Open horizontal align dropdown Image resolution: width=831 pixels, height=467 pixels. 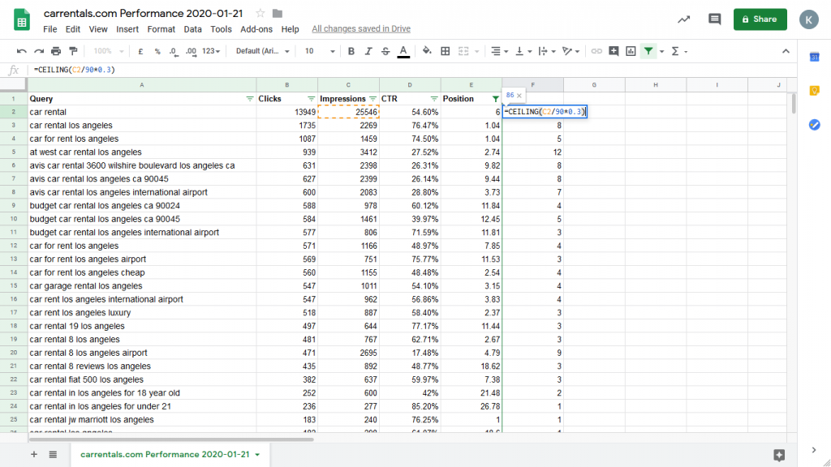499,51
